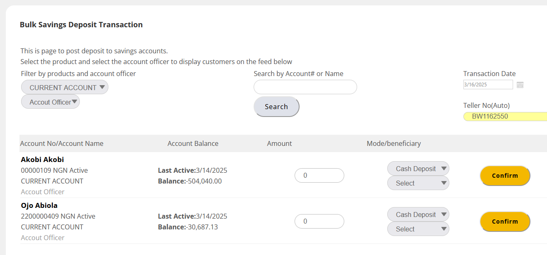Open beneficiary Select dropdown for Akobi Akobi

418,183
